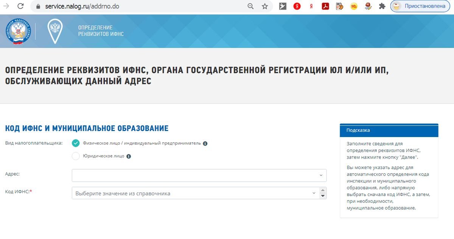This screenshot has height=239, width=454.
Task: Click the 'Адрес:' field label
Action: click(12, 174)
